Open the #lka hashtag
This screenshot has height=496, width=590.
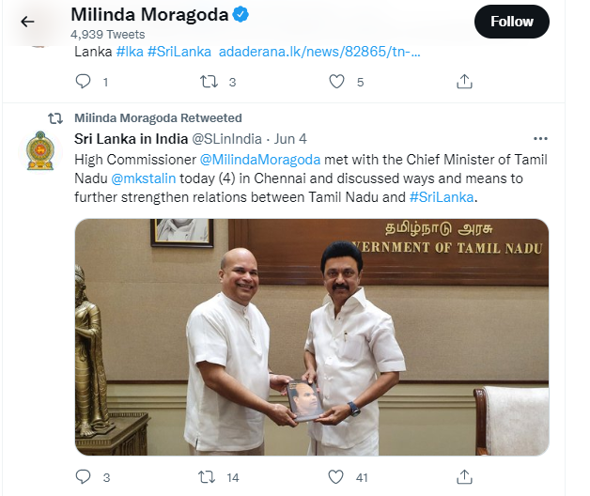[130, 52]
